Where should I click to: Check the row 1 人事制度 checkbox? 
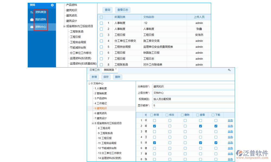click(101, 23)
